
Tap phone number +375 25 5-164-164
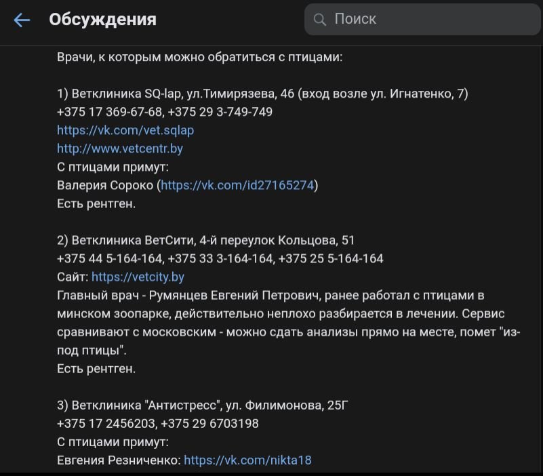331,258
